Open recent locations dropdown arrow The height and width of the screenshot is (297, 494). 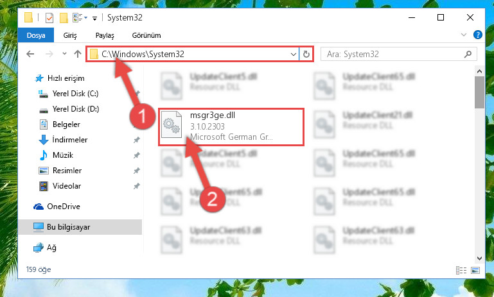click(64, 54)
